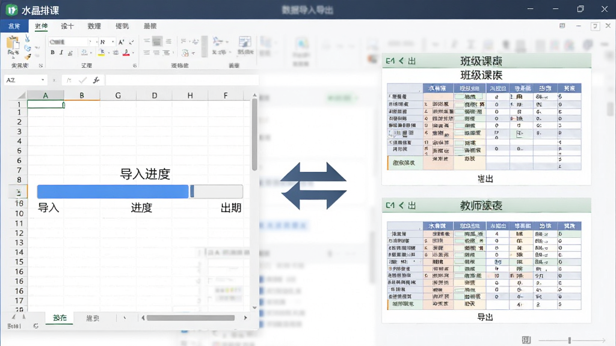The width and height of the screenshot is (616, 346).
Task: Switch to the second sheet tab
Action: coord(93,318)
